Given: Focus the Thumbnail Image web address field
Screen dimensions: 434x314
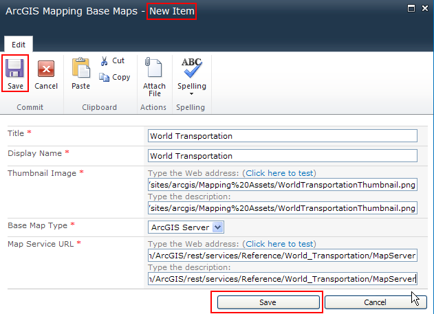Looking at the screenshot, I should tap(282, 184).
